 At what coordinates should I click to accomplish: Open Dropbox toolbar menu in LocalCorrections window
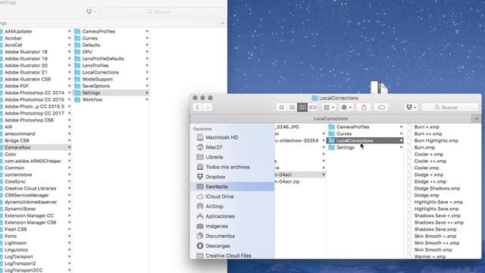pyautogui.click(x=411, y=107)
